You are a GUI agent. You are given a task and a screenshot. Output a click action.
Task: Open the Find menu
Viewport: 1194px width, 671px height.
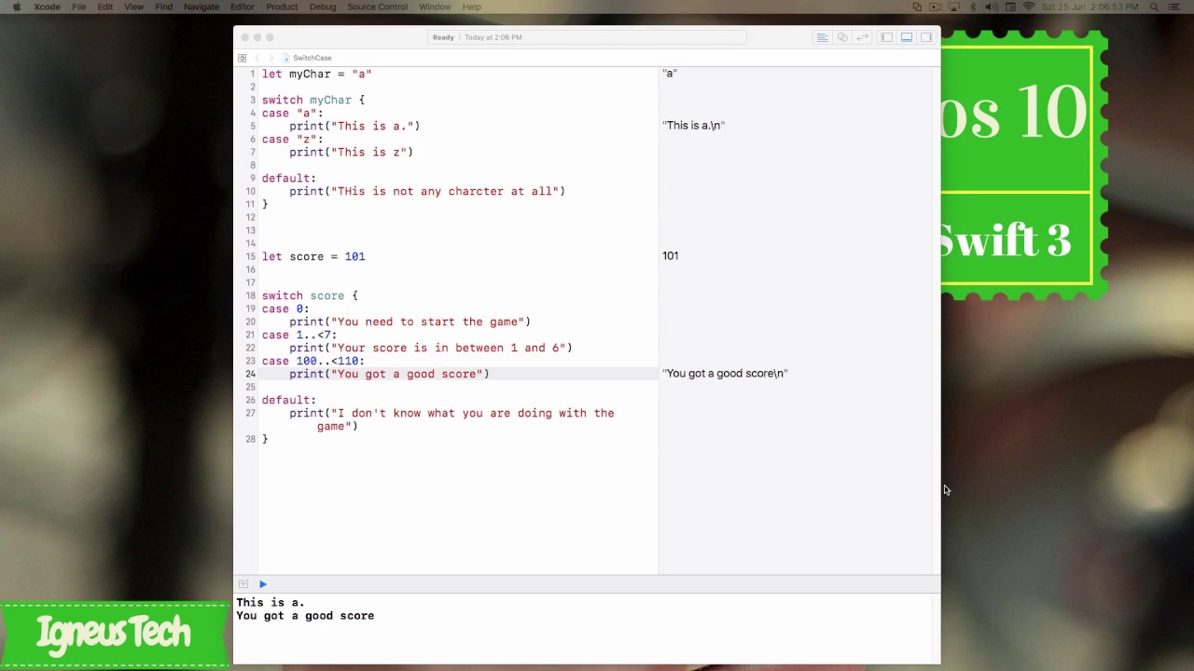(164, 7)
